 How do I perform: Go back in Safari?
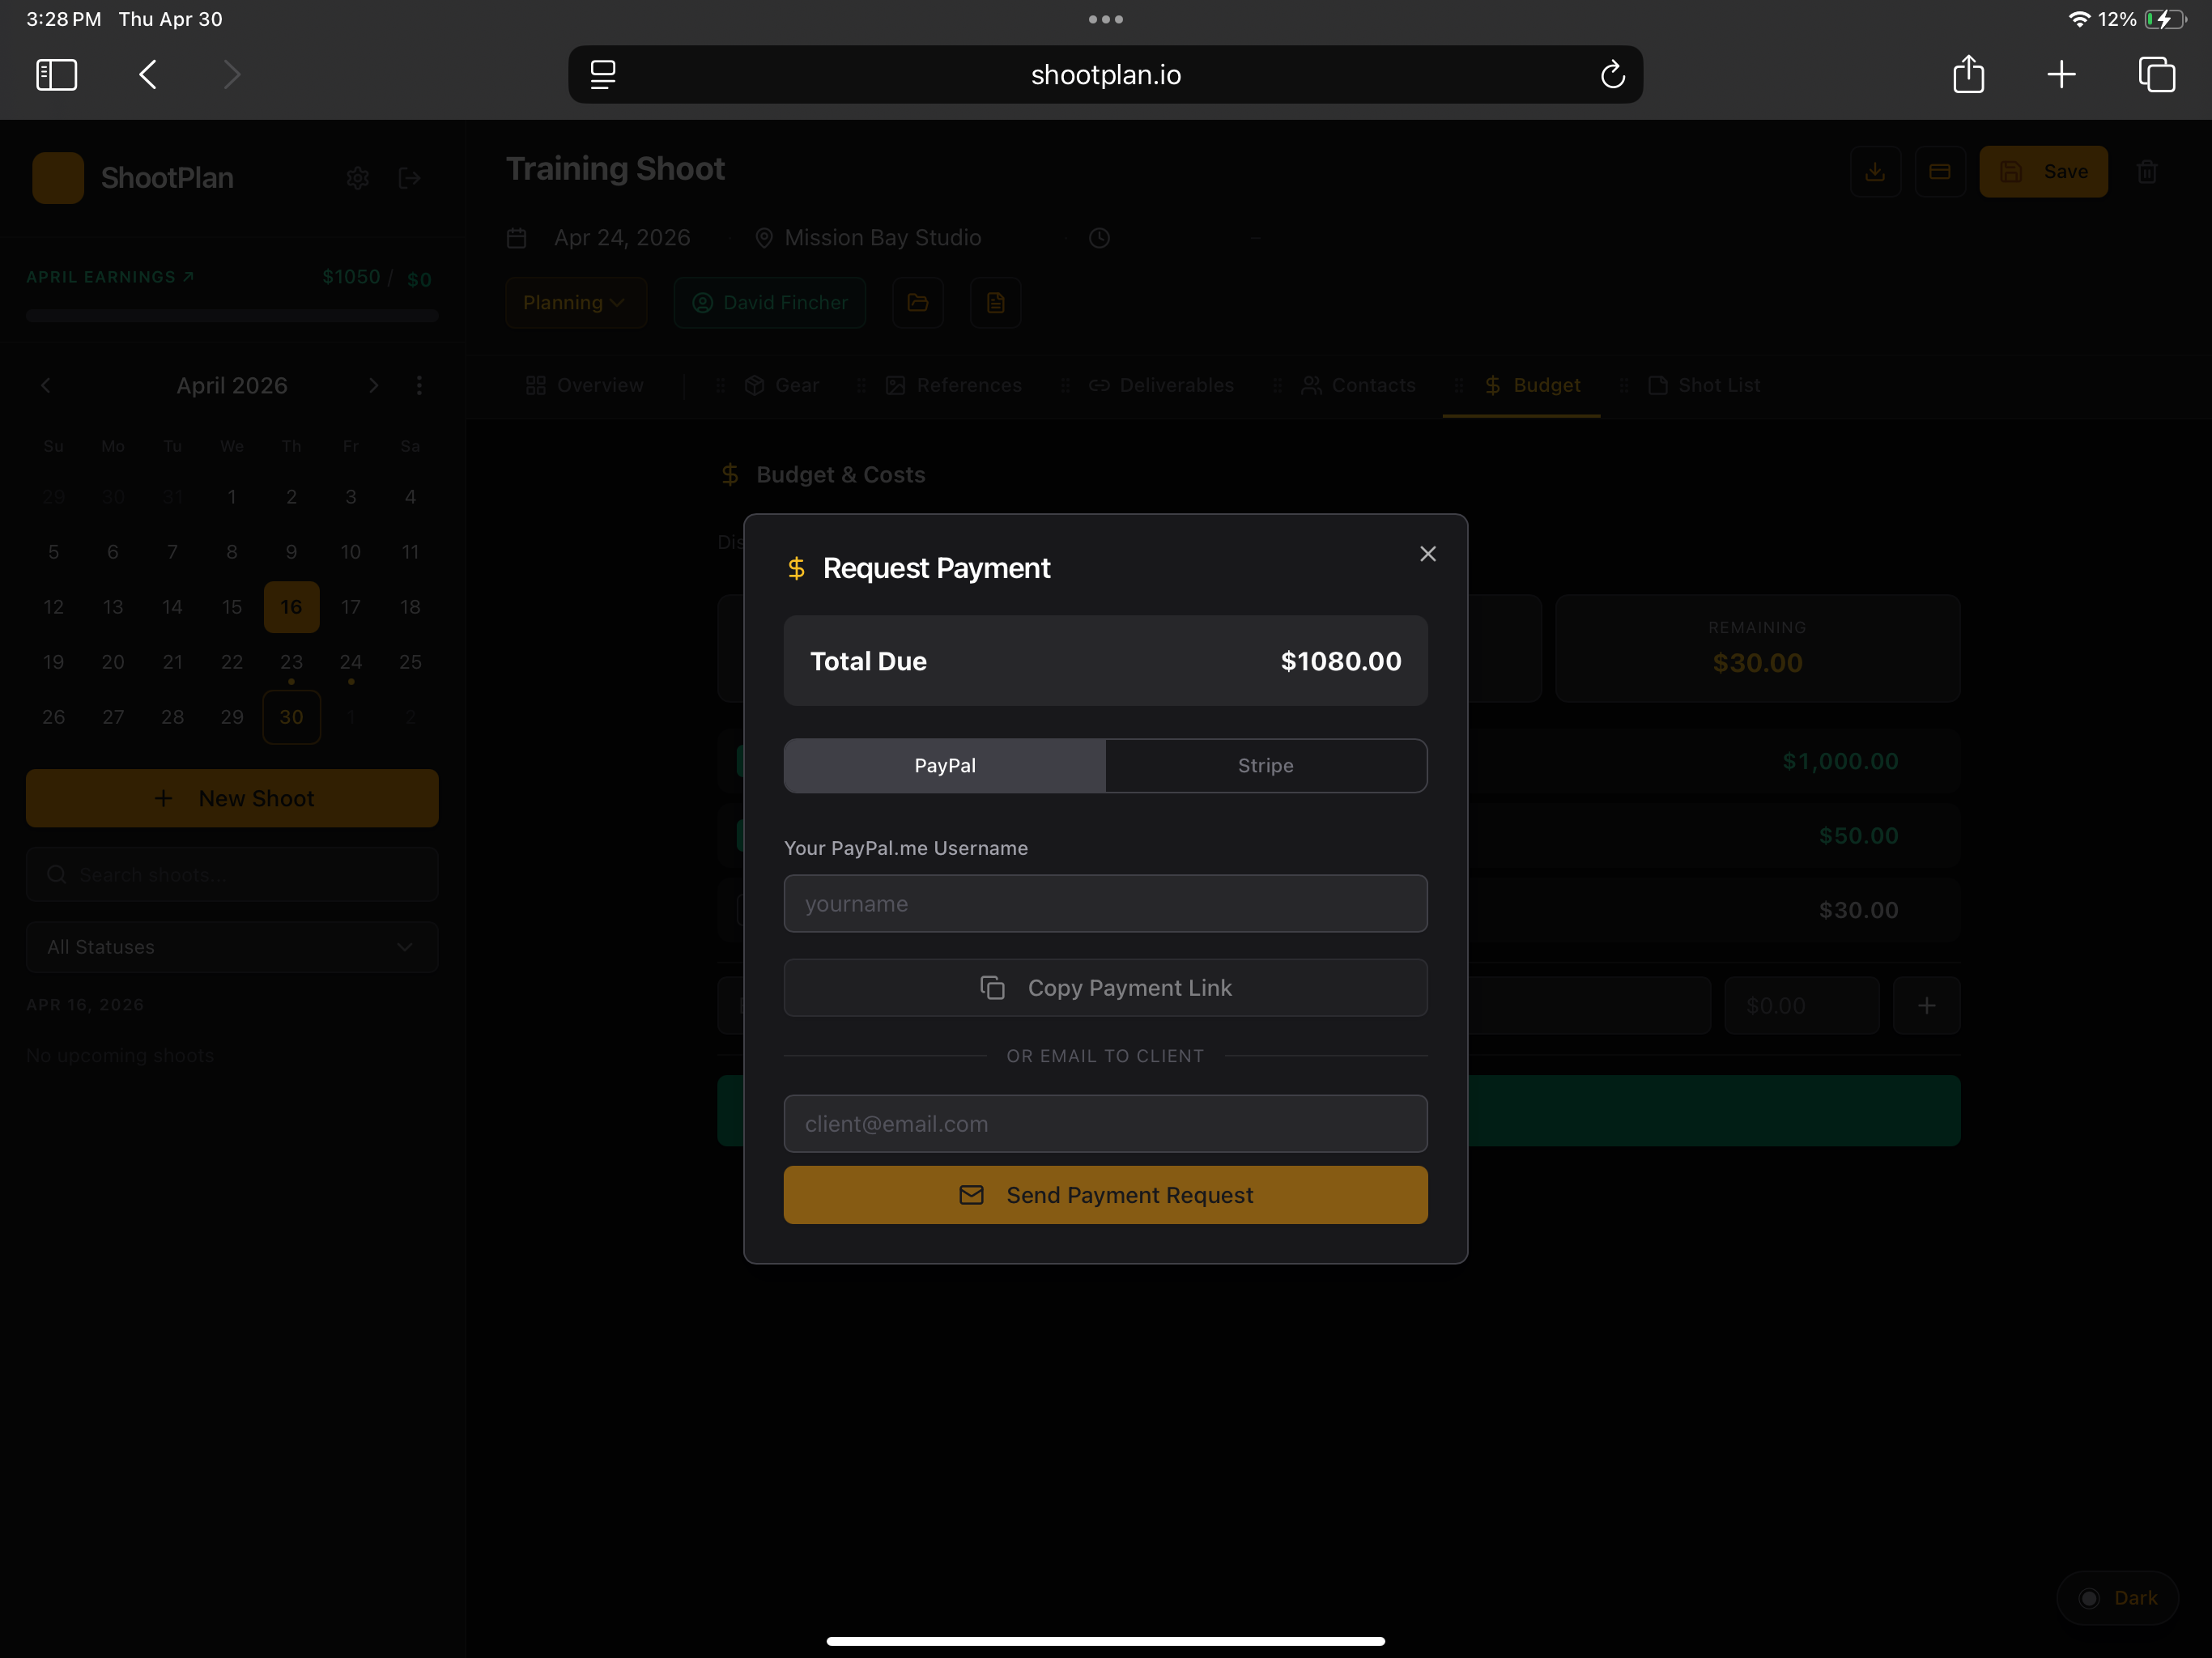coord(148,74)
